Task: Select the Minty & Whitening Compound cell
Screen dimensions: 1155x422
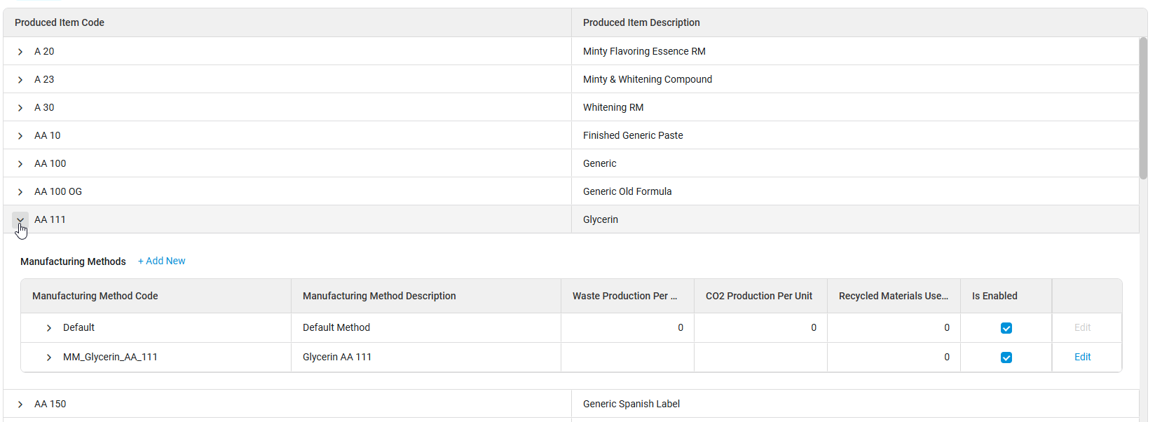Action: [x=648, y=79]
